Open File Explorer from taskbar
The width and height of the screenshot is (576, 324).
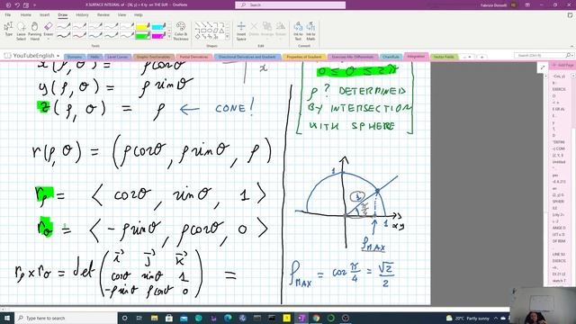point(154,318)
